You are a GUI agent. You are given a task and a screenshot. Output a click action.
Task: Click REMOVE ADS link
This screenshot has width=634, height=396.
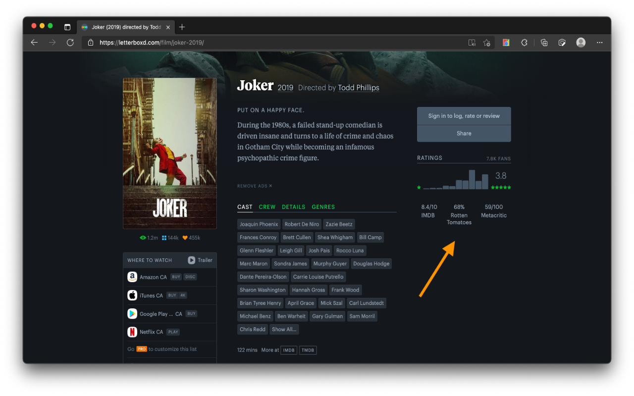(255, 186)
